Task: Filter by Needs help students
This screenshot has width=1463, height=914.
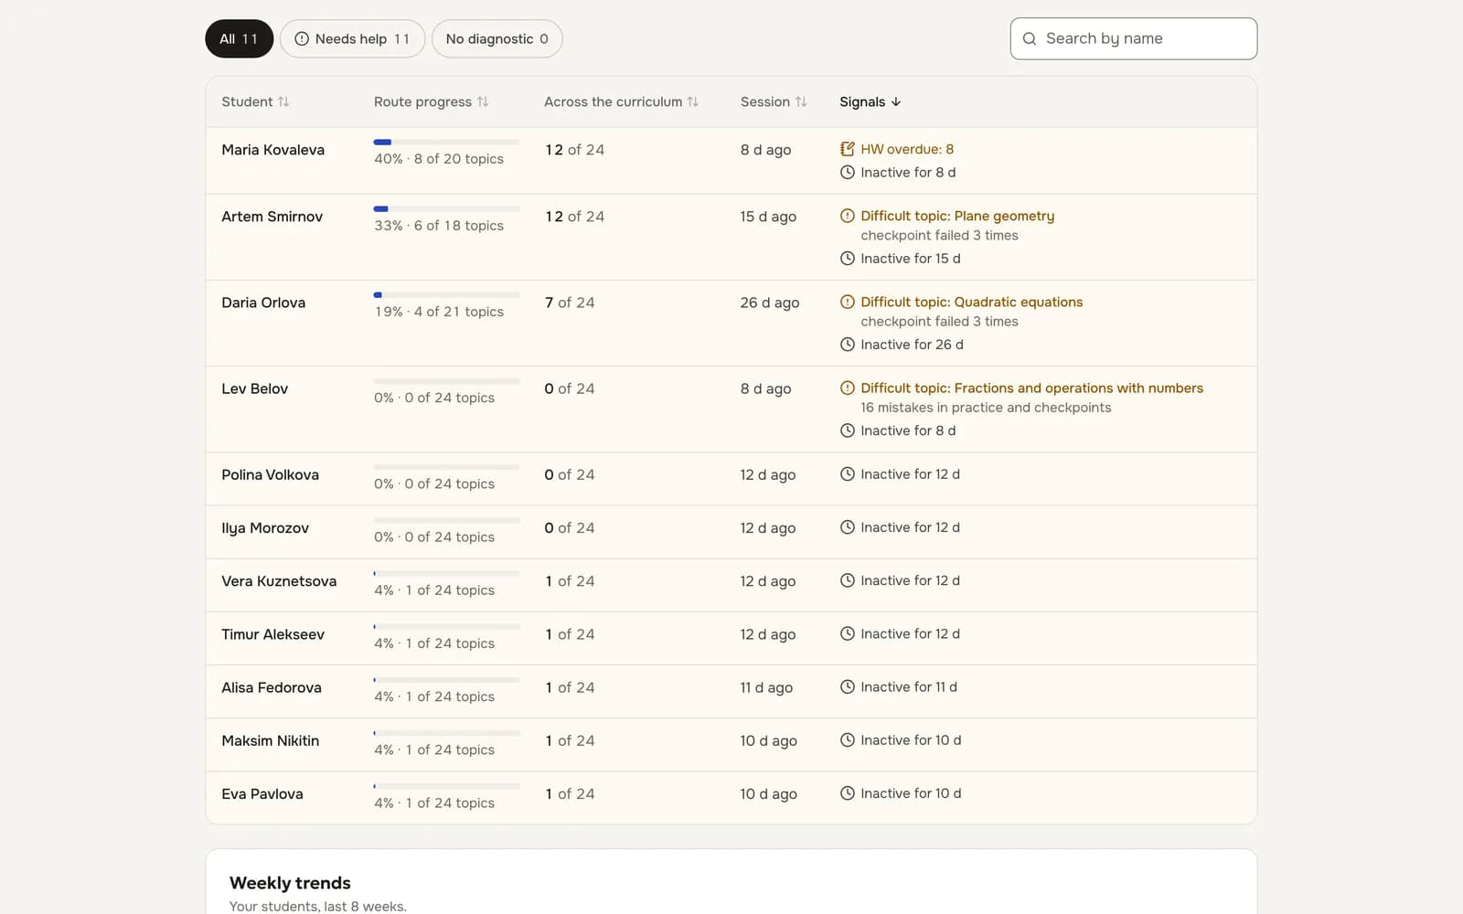Action: pyautogui.click(x=352, y=38)
